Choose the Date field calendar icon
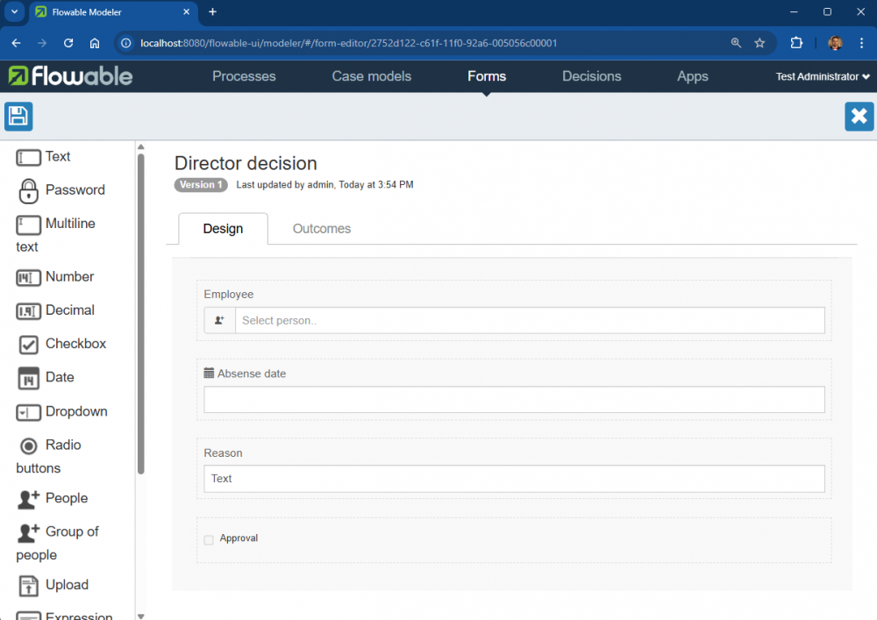877x620 pixels. pyautogui.click(x=29, y=378)
